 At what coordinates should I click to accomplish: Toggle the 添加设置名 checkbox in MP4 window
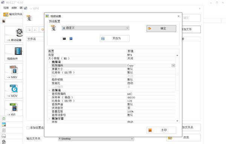click(28, 128)
